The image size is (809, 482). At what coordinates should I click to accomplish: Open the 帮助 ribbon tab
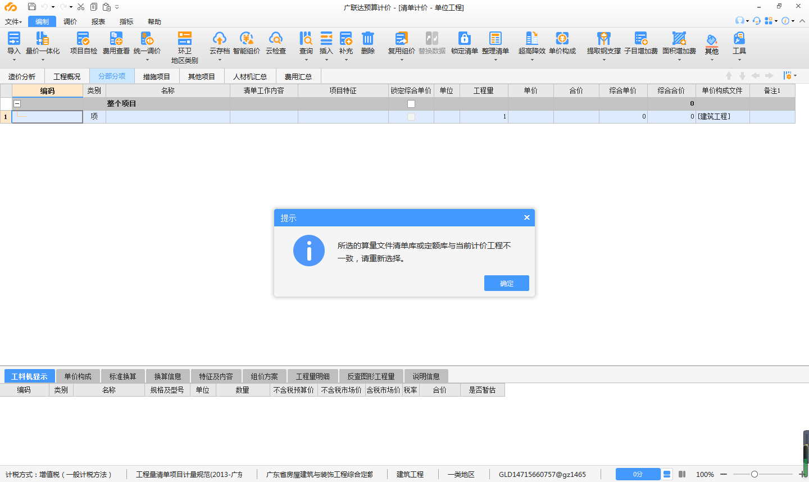[x=154, y=21]
